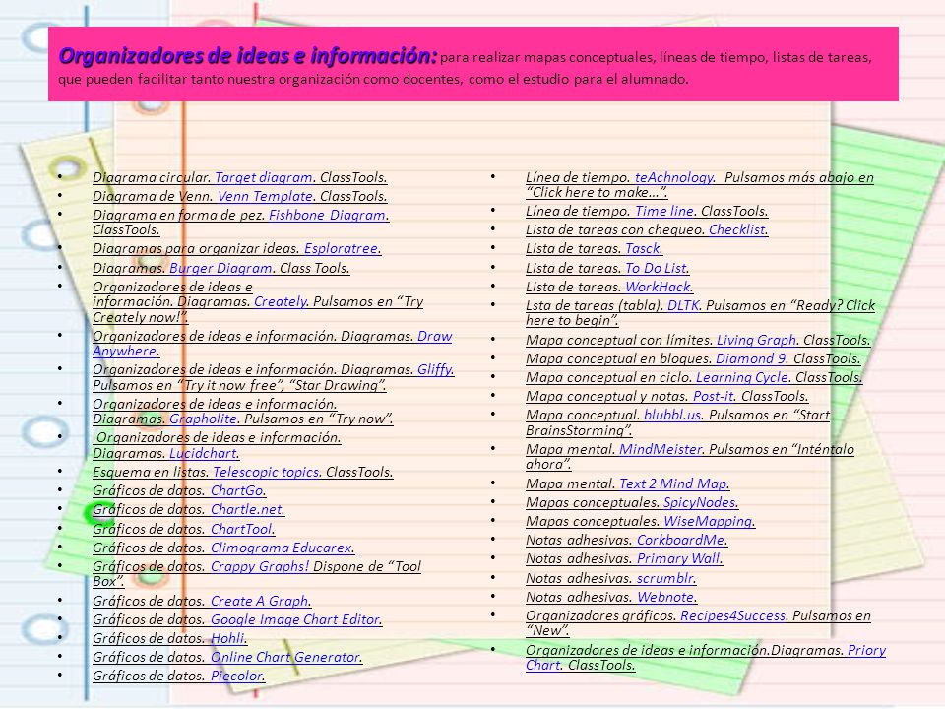The image size is (945, 709).
Task: Click the text 'Mapa mental.' before MindMeister
Action: pyautogui.click(x=570, y=449)
